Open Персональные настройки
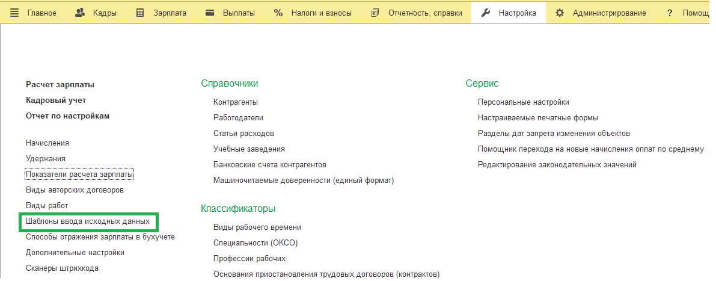716x281 pixels. click(523, 102)
